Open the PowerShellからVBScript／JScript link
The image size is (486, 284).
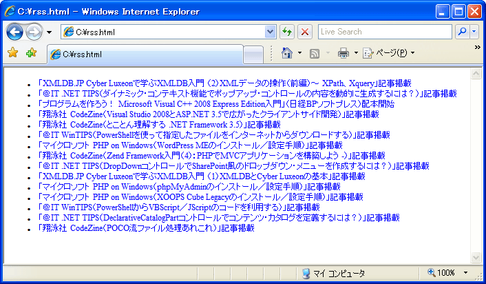point(178,207)
